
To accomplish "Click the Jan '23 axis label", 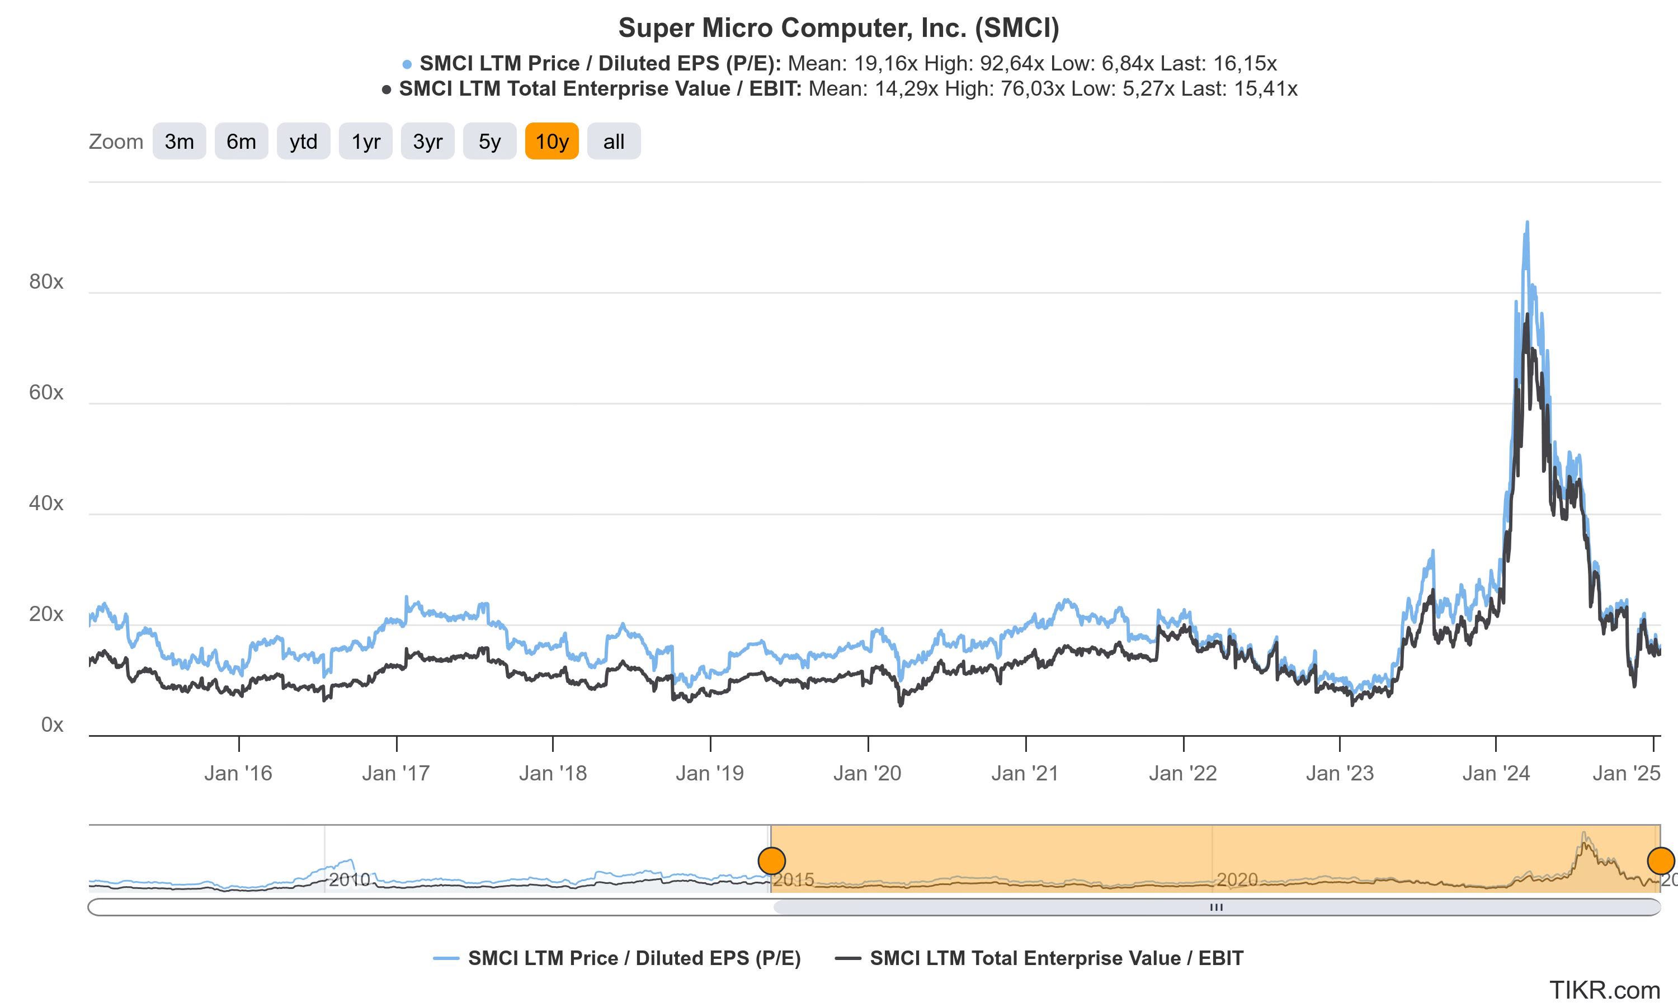I will 1340,774.
